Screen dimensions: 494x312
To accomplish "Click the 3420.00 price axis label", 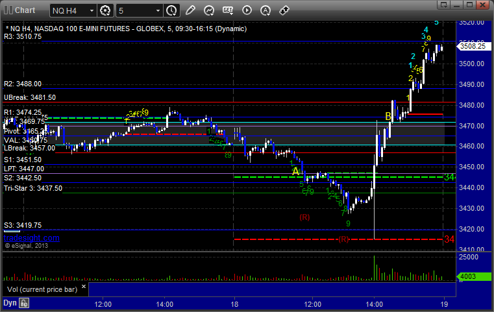I will click(x=471, y=229).
